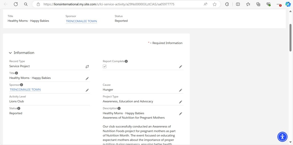Click the page vertical scrollbar thumb
293x145 pixels.
tap(290, 38)
